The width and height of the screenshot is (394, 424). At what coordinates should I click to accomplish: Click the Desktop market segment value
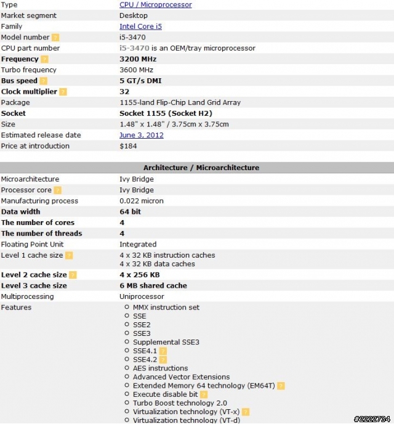tap(134, 15)
